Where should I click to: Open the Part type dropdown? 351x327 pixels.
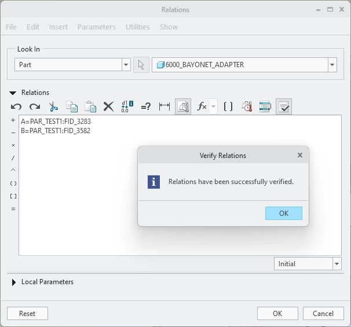point(126,65)
